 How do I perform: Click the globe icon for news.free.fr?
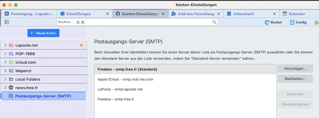[x=11, y=88]
